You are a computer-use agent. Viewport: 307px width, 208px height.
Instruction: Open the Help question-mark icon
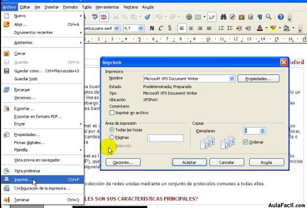[x=280, y=17]
